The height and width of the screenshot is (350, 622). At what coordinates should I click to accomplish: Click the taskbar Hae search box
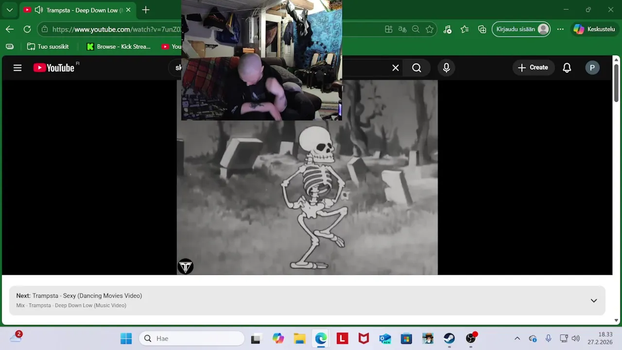coord(192,338)
